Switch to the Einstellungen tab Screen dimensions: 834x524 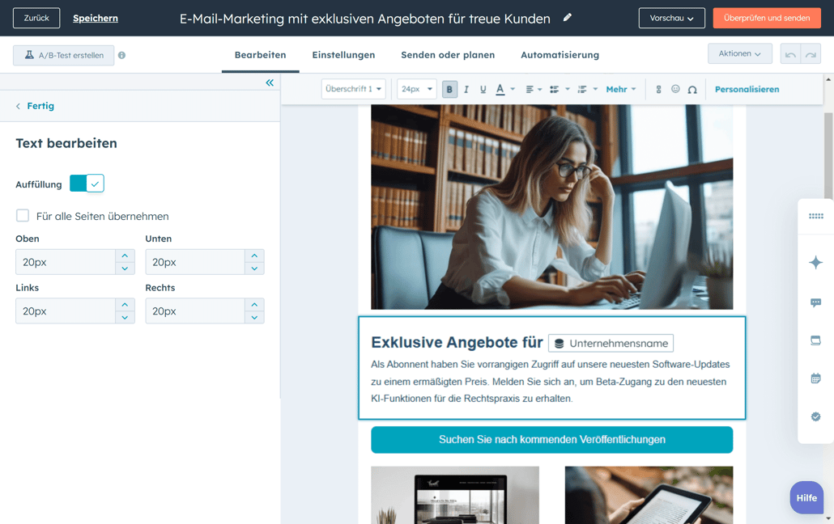tap(343, 55)
